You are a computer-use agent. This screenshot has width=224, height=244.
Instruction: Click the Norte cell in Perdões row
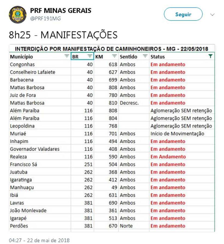[126, 226]
